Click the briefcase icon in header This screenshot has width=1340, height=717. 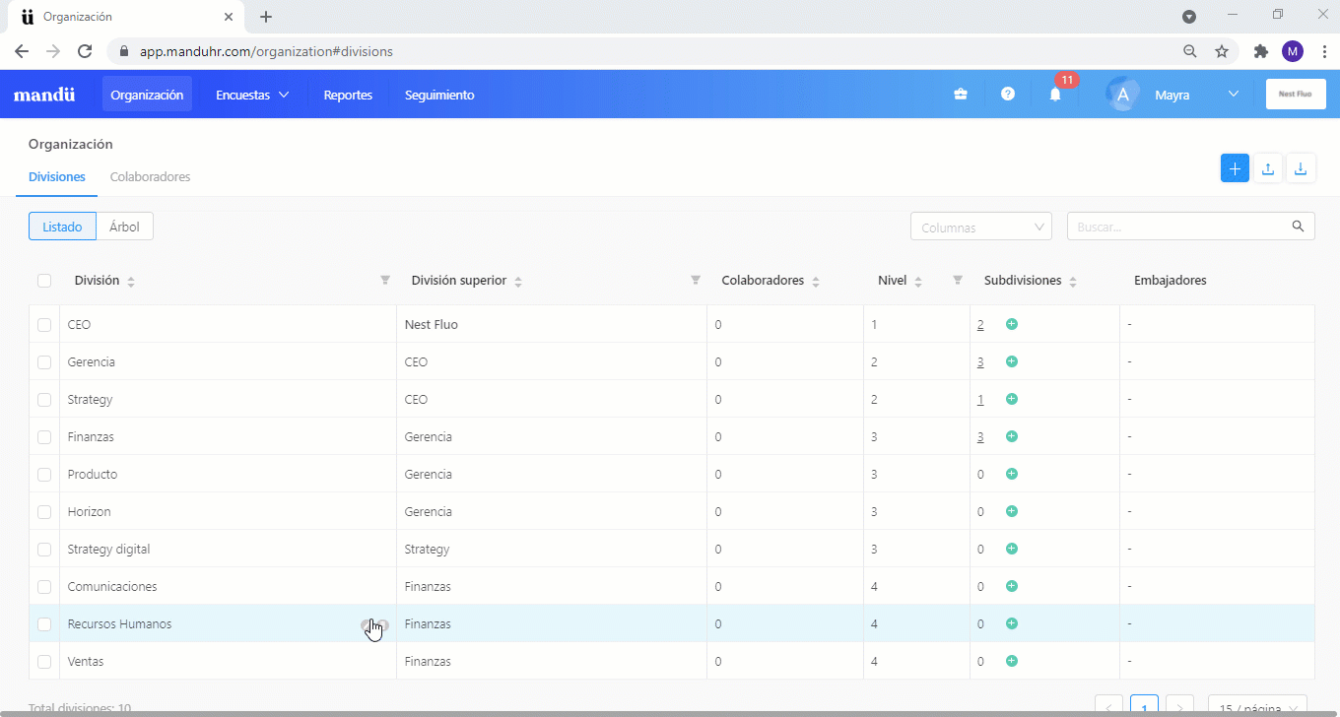coord(960,95)
